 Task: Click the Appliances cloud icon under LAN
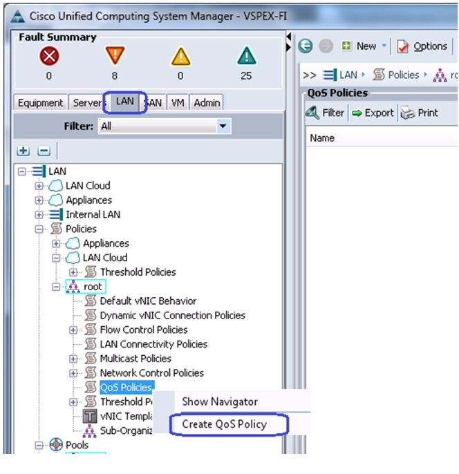(x=56, y=200)
